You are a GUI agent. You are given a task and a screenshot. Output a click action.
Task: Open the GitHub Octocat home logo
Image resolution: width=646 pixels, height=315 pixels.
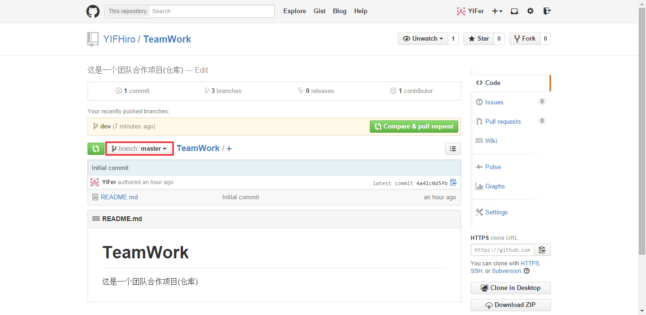[x=93, y=11]
